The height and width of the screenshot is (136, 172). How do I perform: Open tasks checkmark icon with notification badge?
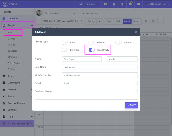pyautogui.click(x=130, y=4)
